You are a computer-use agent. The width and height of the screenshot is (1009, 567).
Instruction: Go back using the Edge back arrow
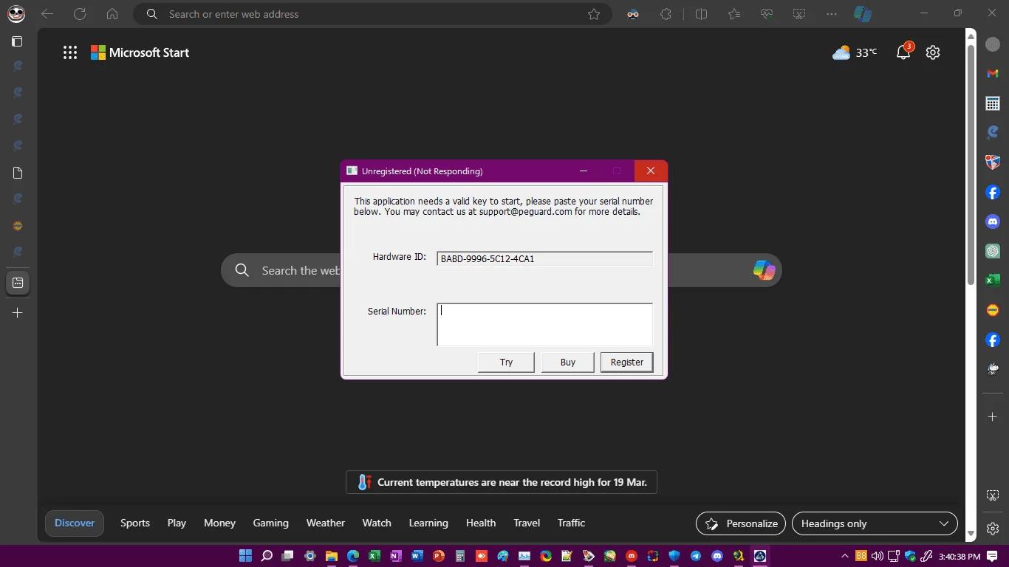[47, 14]
